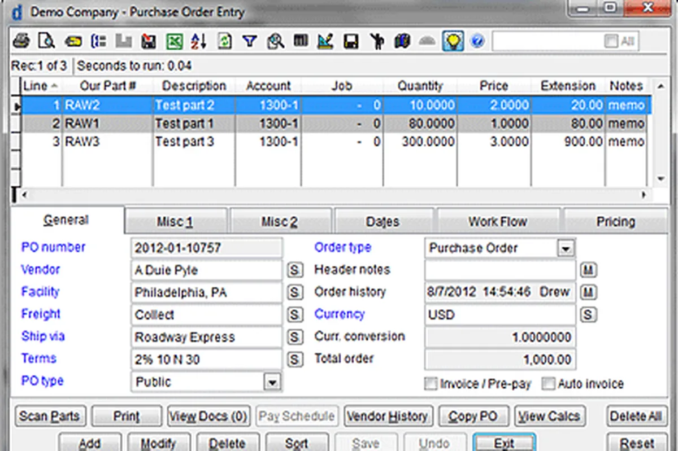The width and height of the screenshot is (678, 451).
Task: Open the Pricing tab
Action: [615, 222]
